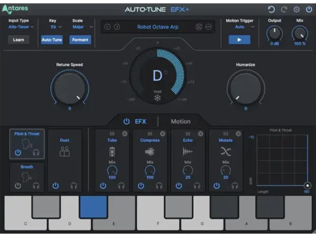Viewport: 316px width, 237px height.
Task: Click the Humanize knob
Action: (x=245, y=88)
